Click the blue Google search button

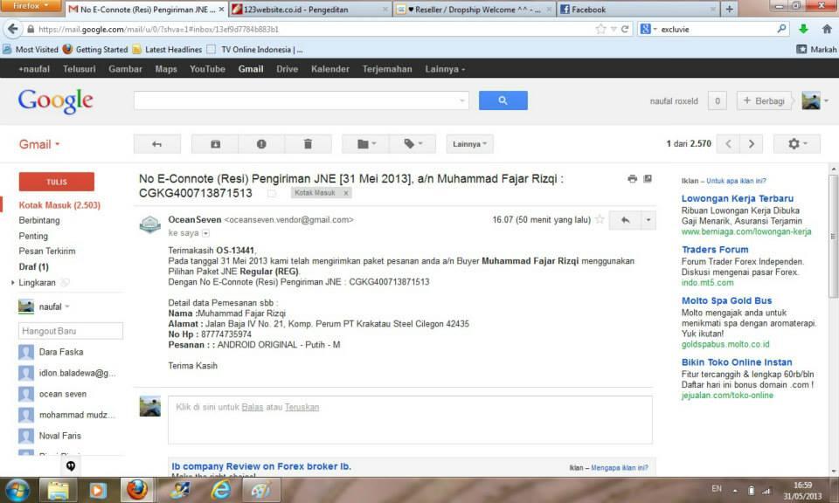503,100
